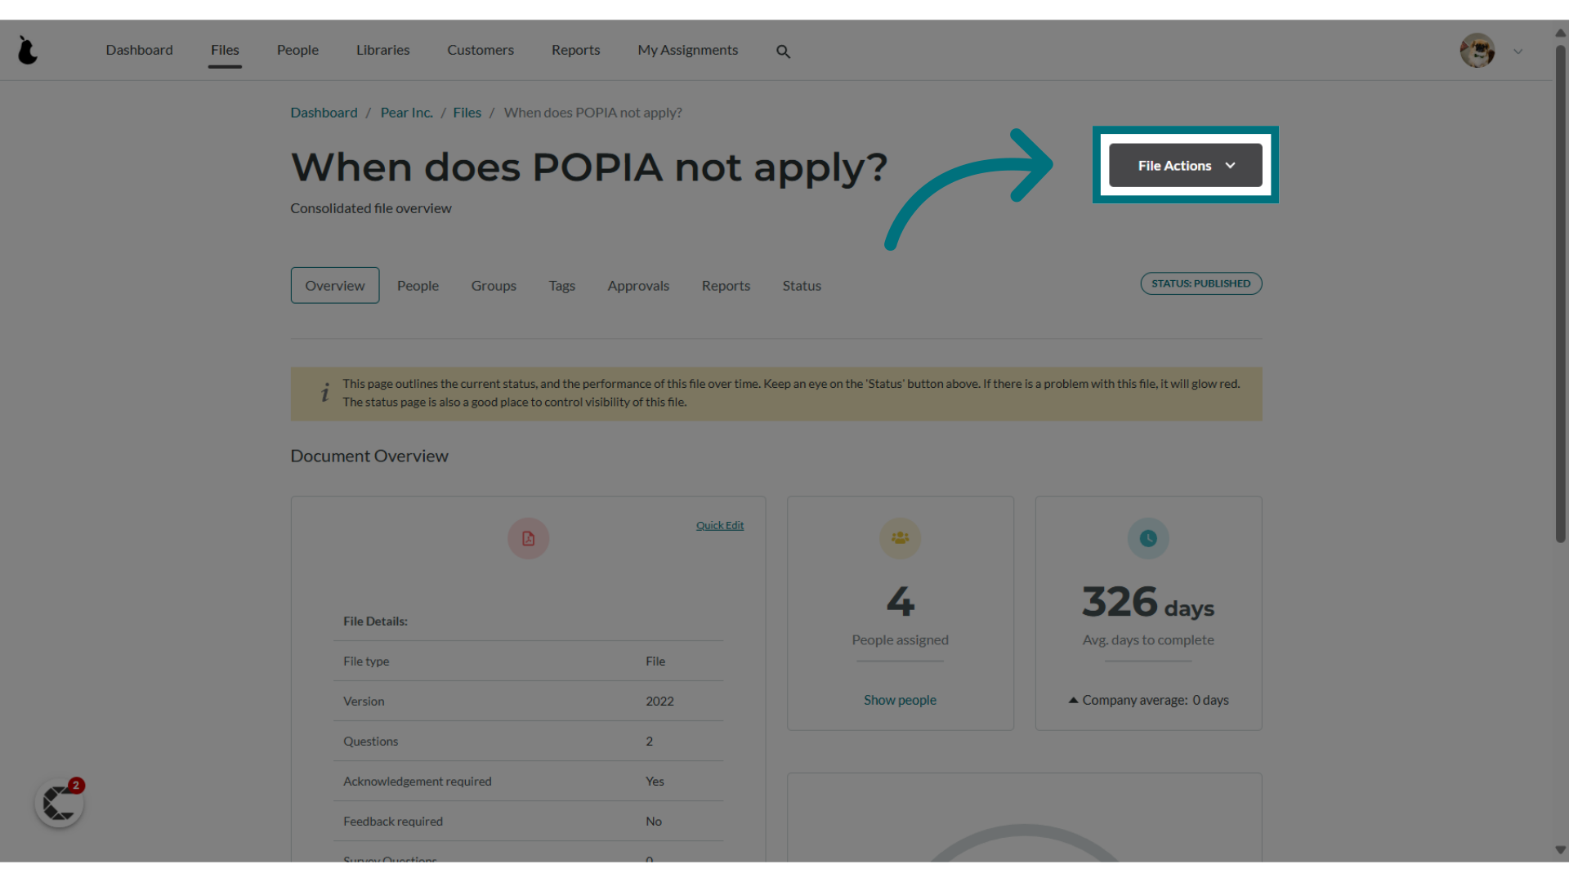Open the Reports menu item in navbar
Screen dimensions: 1569x882
point(574,50)
